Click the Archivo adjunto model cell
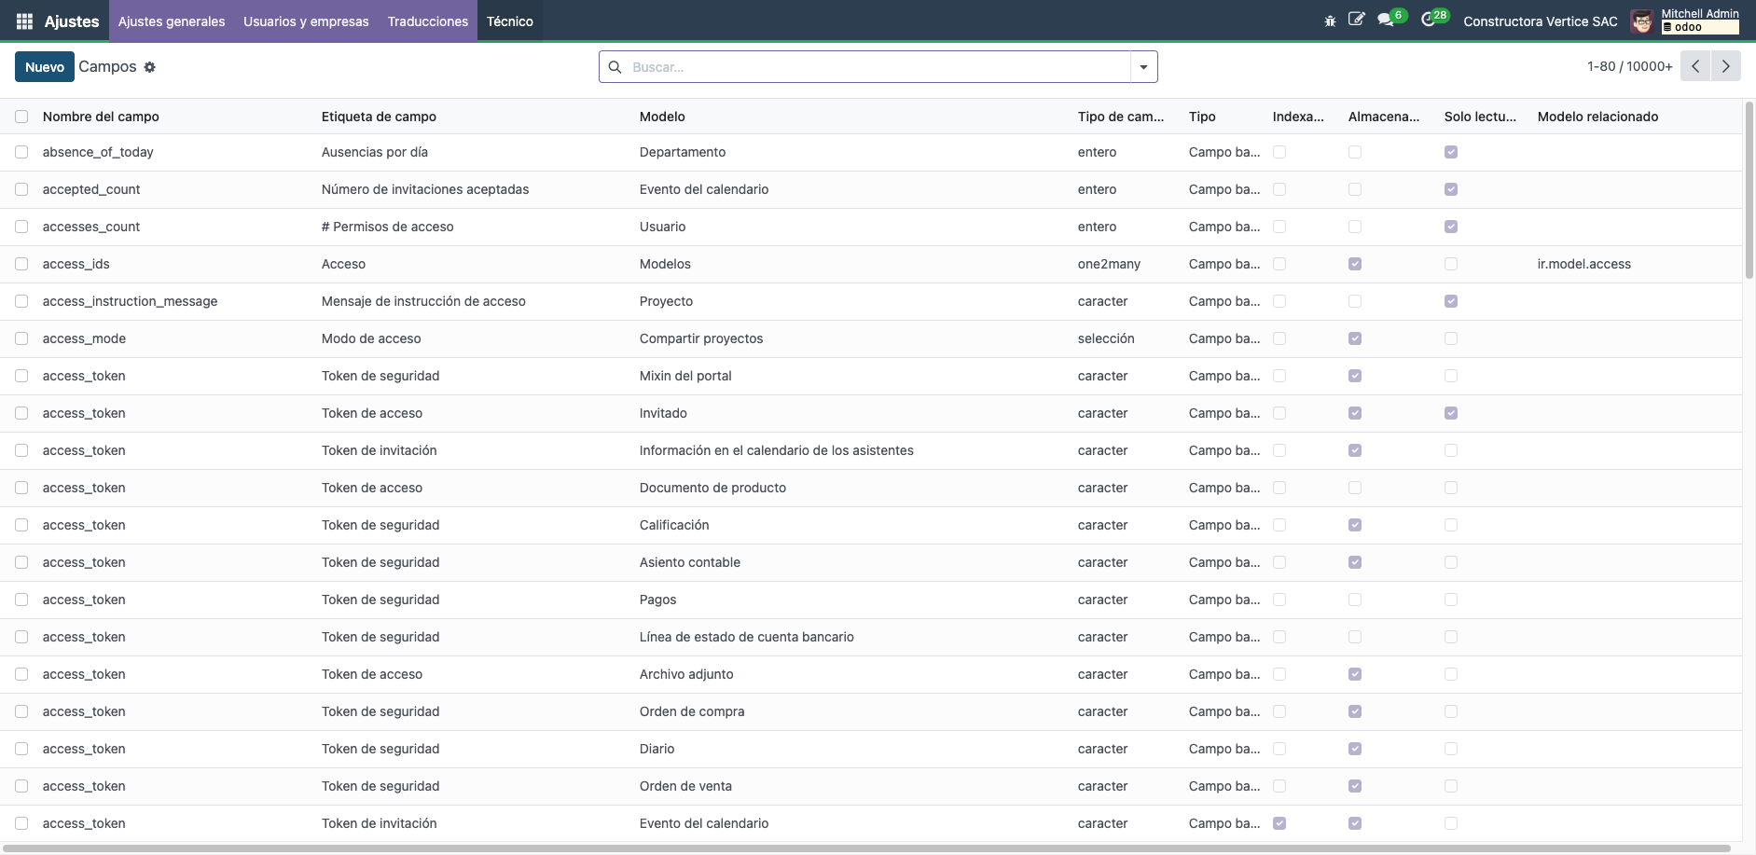 [686, 674]
